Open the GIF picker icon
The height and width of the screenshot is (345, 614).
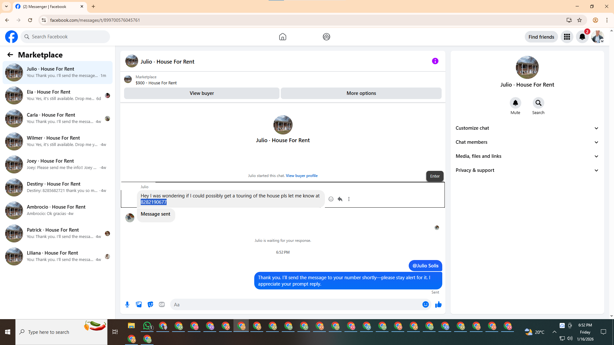pyautogui.click(x=162, y=304)
